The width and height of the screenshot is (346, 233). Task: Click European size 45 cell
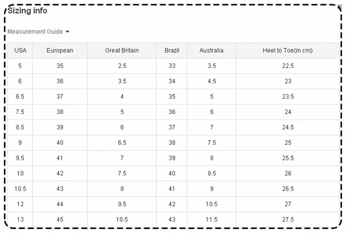[x=60, y=220]
